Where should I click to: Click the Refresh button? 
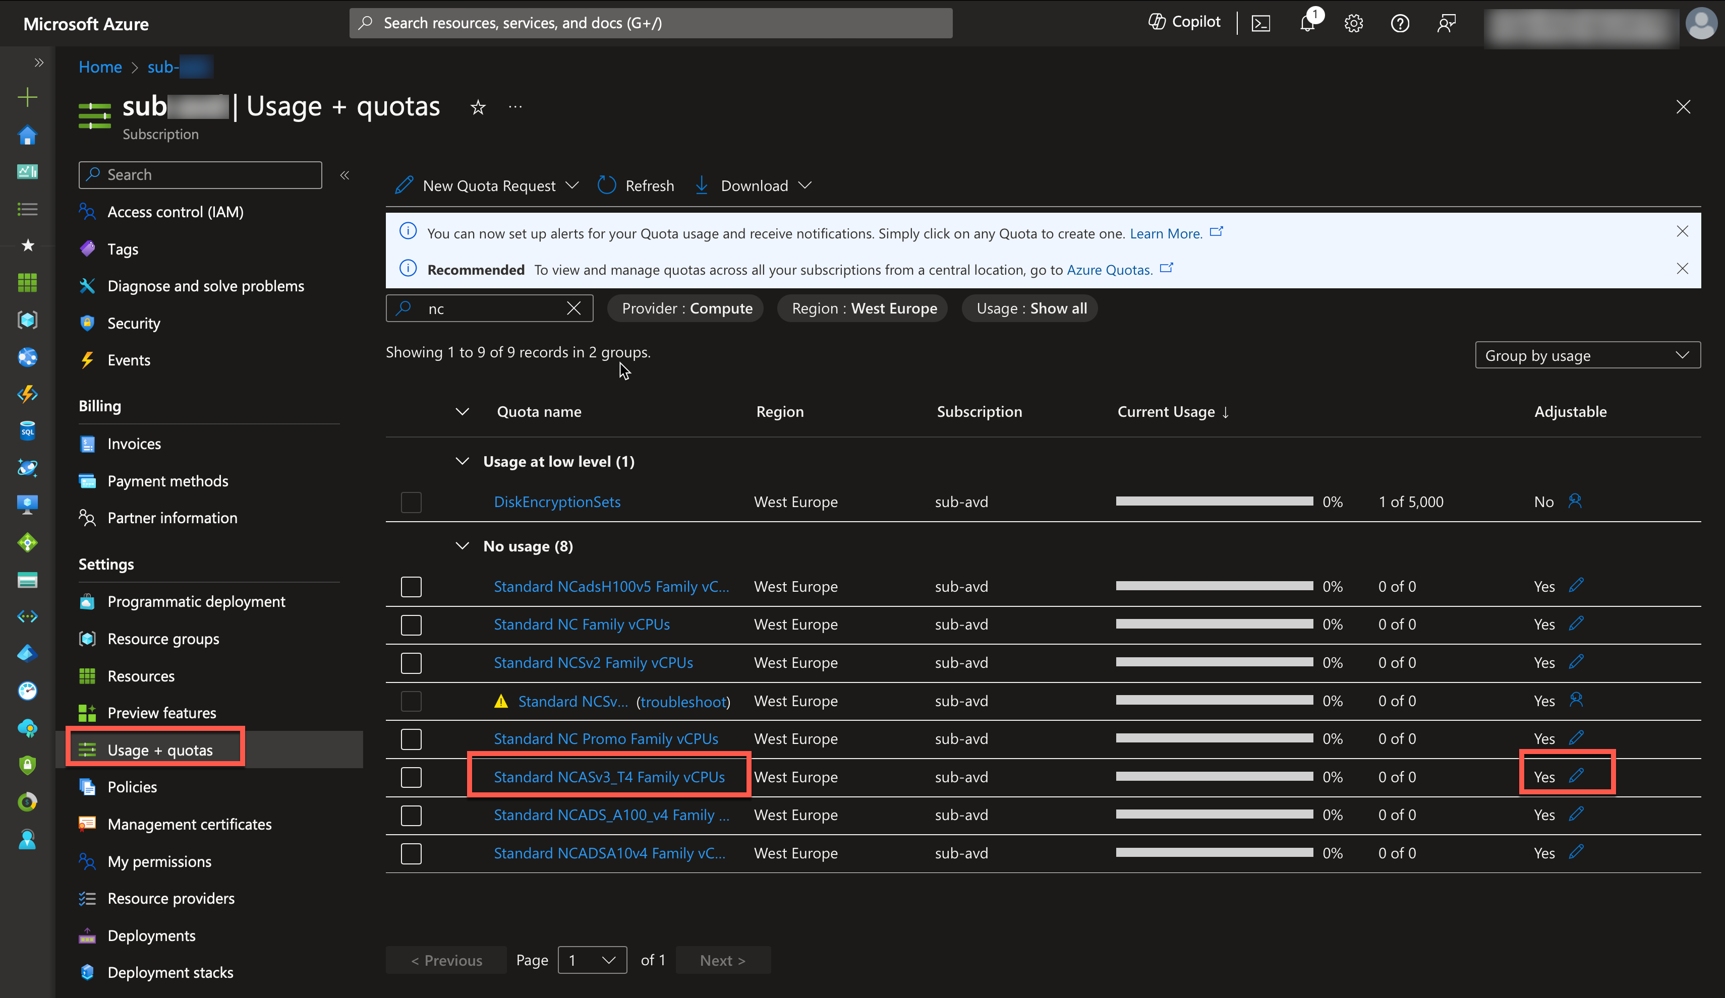click(636, 185)
